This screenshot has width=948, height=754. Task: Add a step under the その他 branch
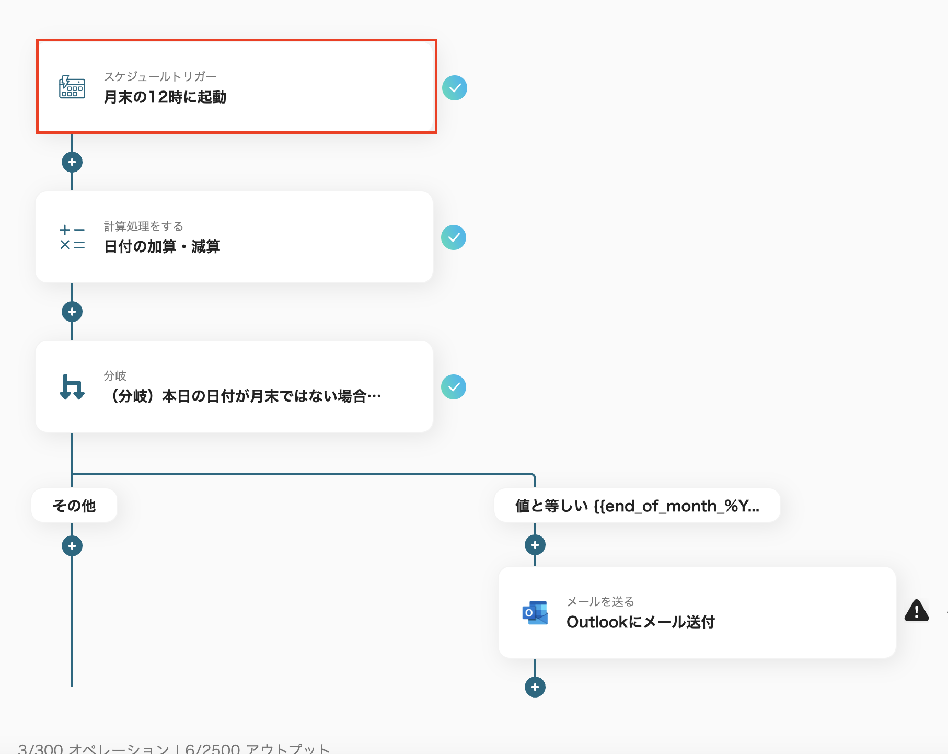click(x=72, y=545)
